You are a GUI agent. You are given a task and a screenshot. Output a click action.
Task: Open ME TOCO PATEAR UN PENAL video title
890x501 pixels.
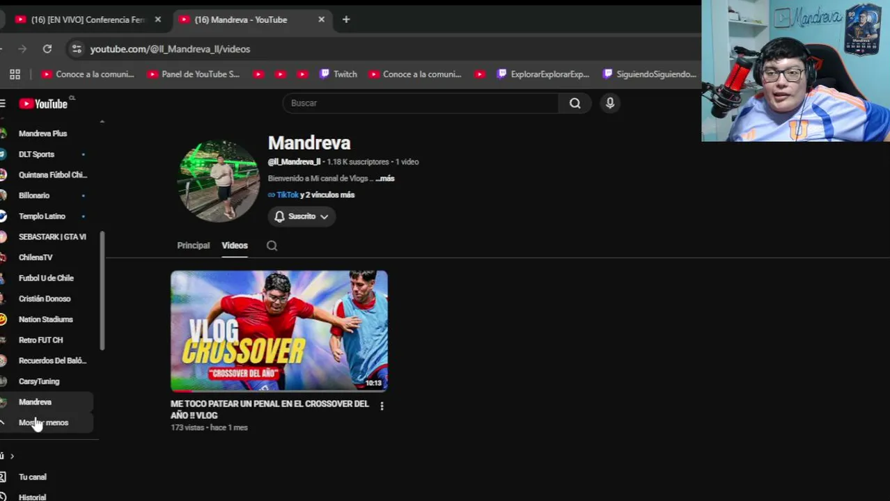click(270, 409)
